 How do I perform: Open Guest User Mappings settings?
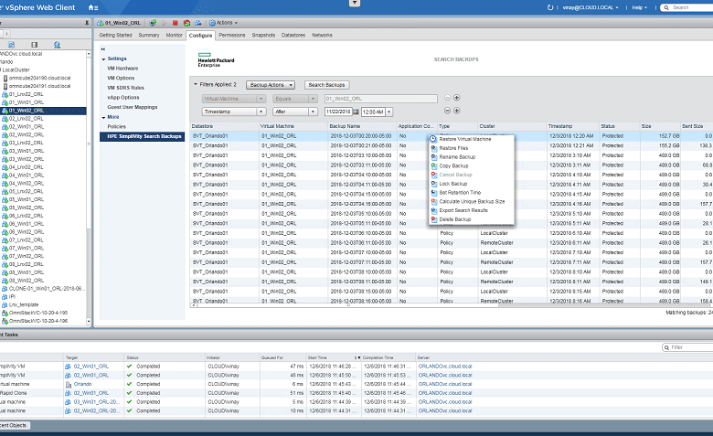click(x=133, y=107)
